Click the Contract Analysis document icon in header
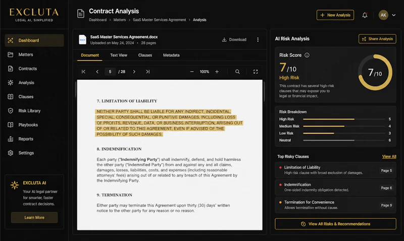Viewport: 404px width, 241px height. 81,14
